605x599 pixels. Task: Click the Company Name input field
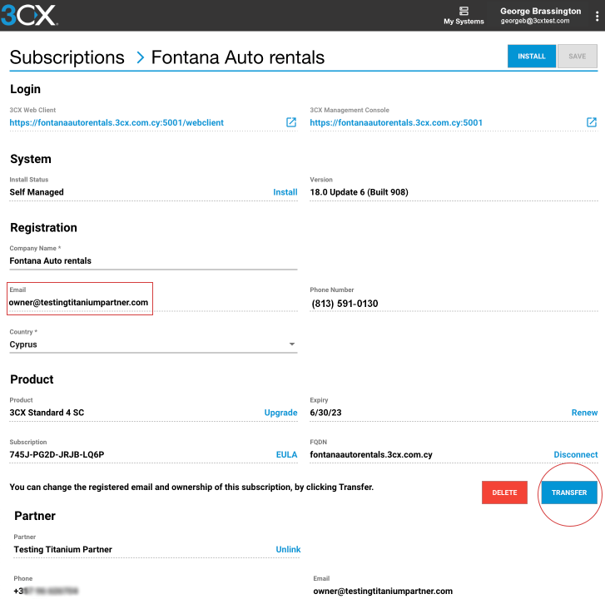(154, 261)
